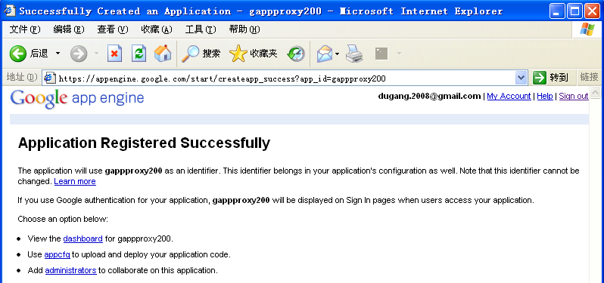Go to the Home page icon
Viewport: 604px width, 283px height.
163,54
